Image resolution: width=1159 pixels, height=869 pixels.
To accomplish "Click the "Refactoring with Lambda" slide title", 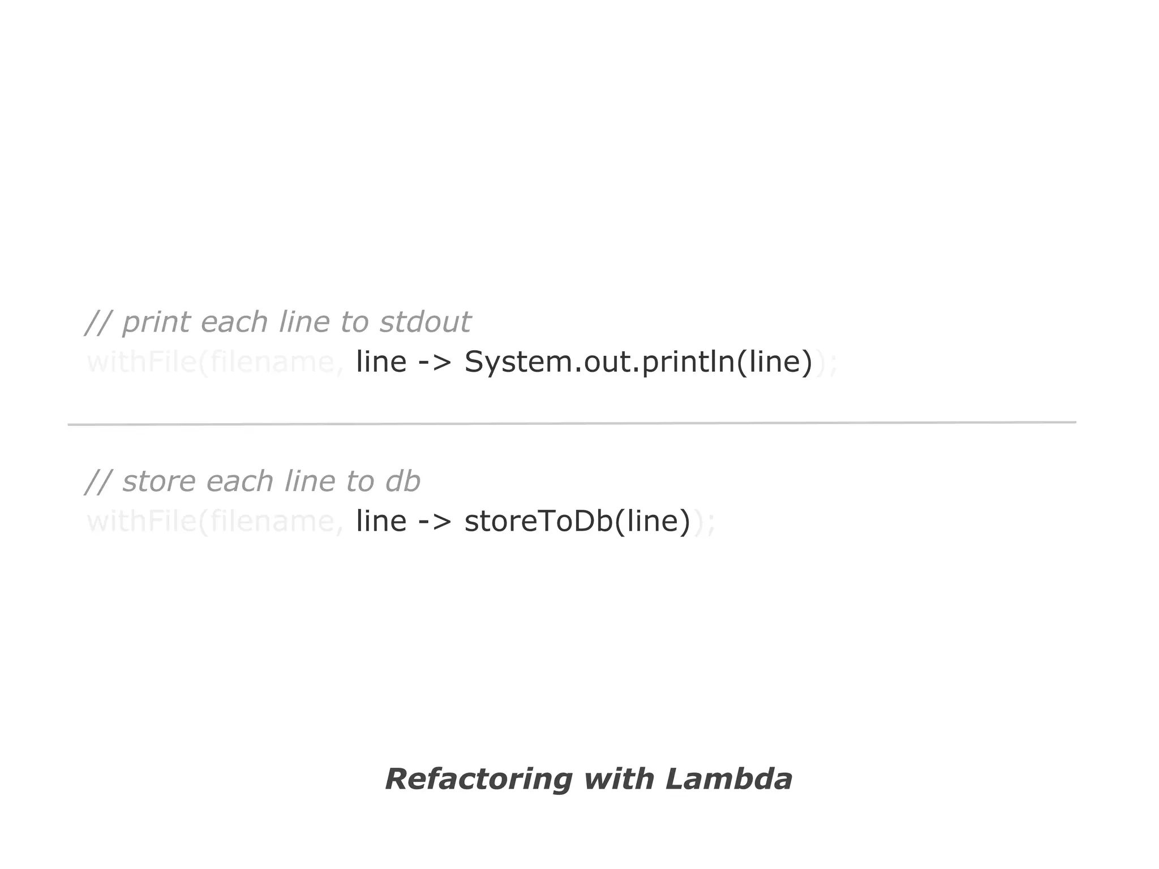I will [588, 779].
